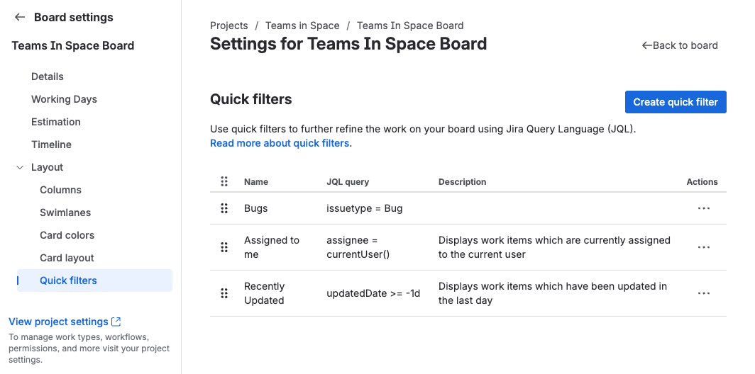Click Projects in the breadcrumb
This screenshot has height=374, width=755.
229,25
